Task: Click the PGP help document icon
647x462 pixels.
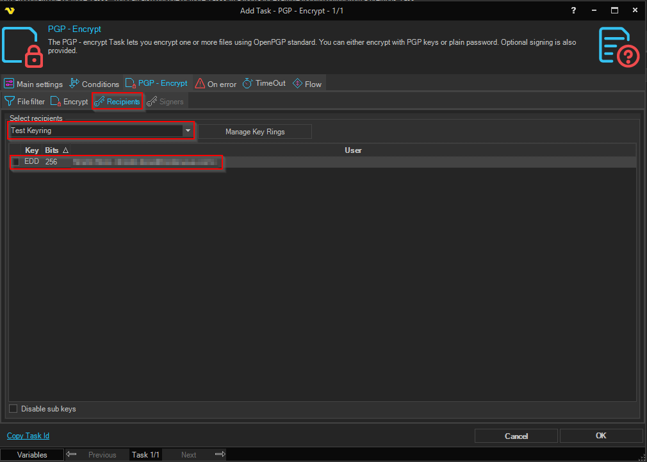Action: click(619, 45)
